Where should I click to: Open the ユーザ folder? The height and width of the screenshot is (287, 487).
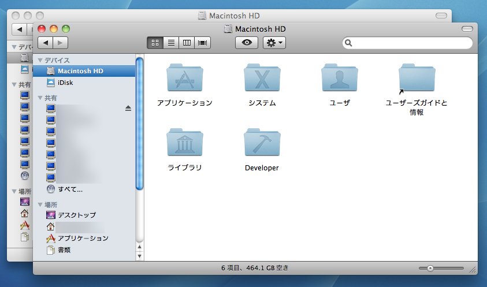pyautogui.click(x=340, y=77)
